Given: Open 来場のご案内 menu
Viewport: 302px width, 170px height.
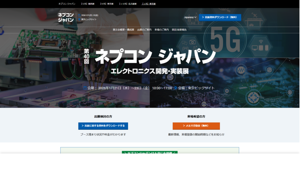Looking at the screenshot, I should 162,30.
